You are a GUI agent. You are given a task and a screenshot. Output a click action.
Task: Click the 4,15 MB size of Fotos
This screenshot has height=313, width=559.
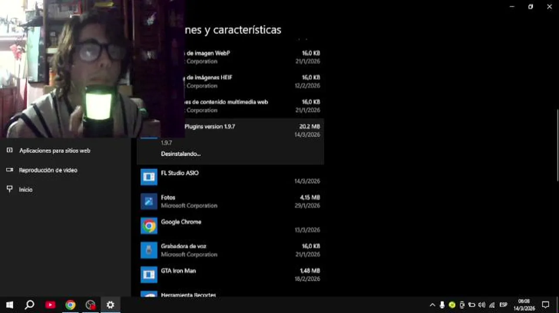point(310,197)
